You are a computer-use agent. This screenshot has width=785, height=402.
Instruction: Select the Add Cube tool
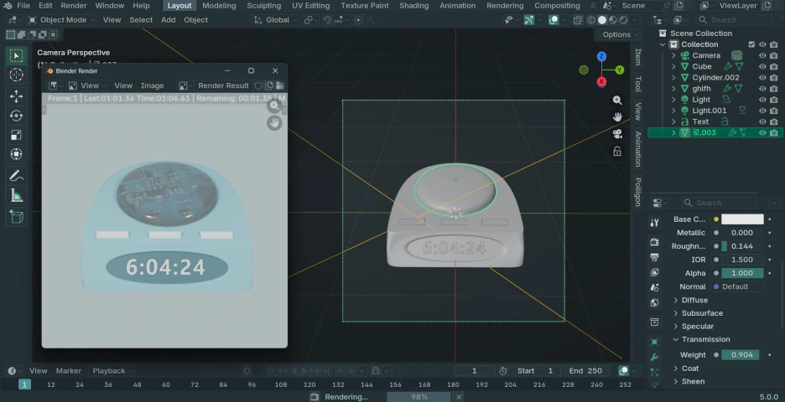(x=16, y=217)
